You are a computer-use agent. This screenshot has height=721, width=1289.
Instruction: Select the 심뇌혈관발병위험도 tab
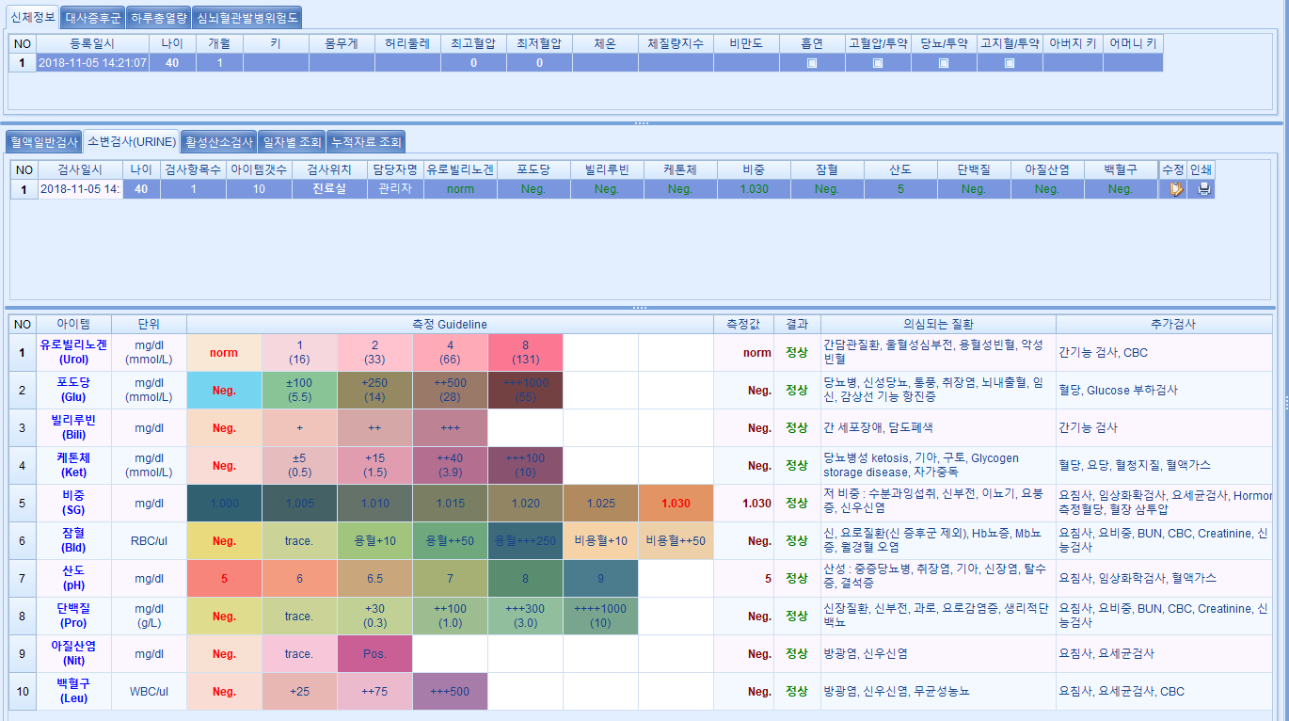click(x=247, y=17)
